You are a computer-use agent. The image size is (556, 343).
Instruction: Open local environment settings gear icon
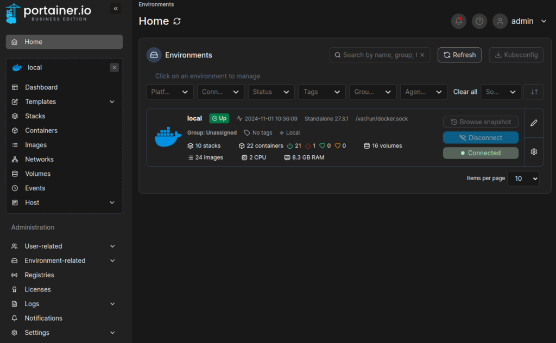pyautogui.click(x=534, y=151)
